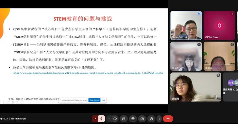238x124 pixels.
Task: Select Soon-Onn Lai's video tile
Action: pos(186,25)
